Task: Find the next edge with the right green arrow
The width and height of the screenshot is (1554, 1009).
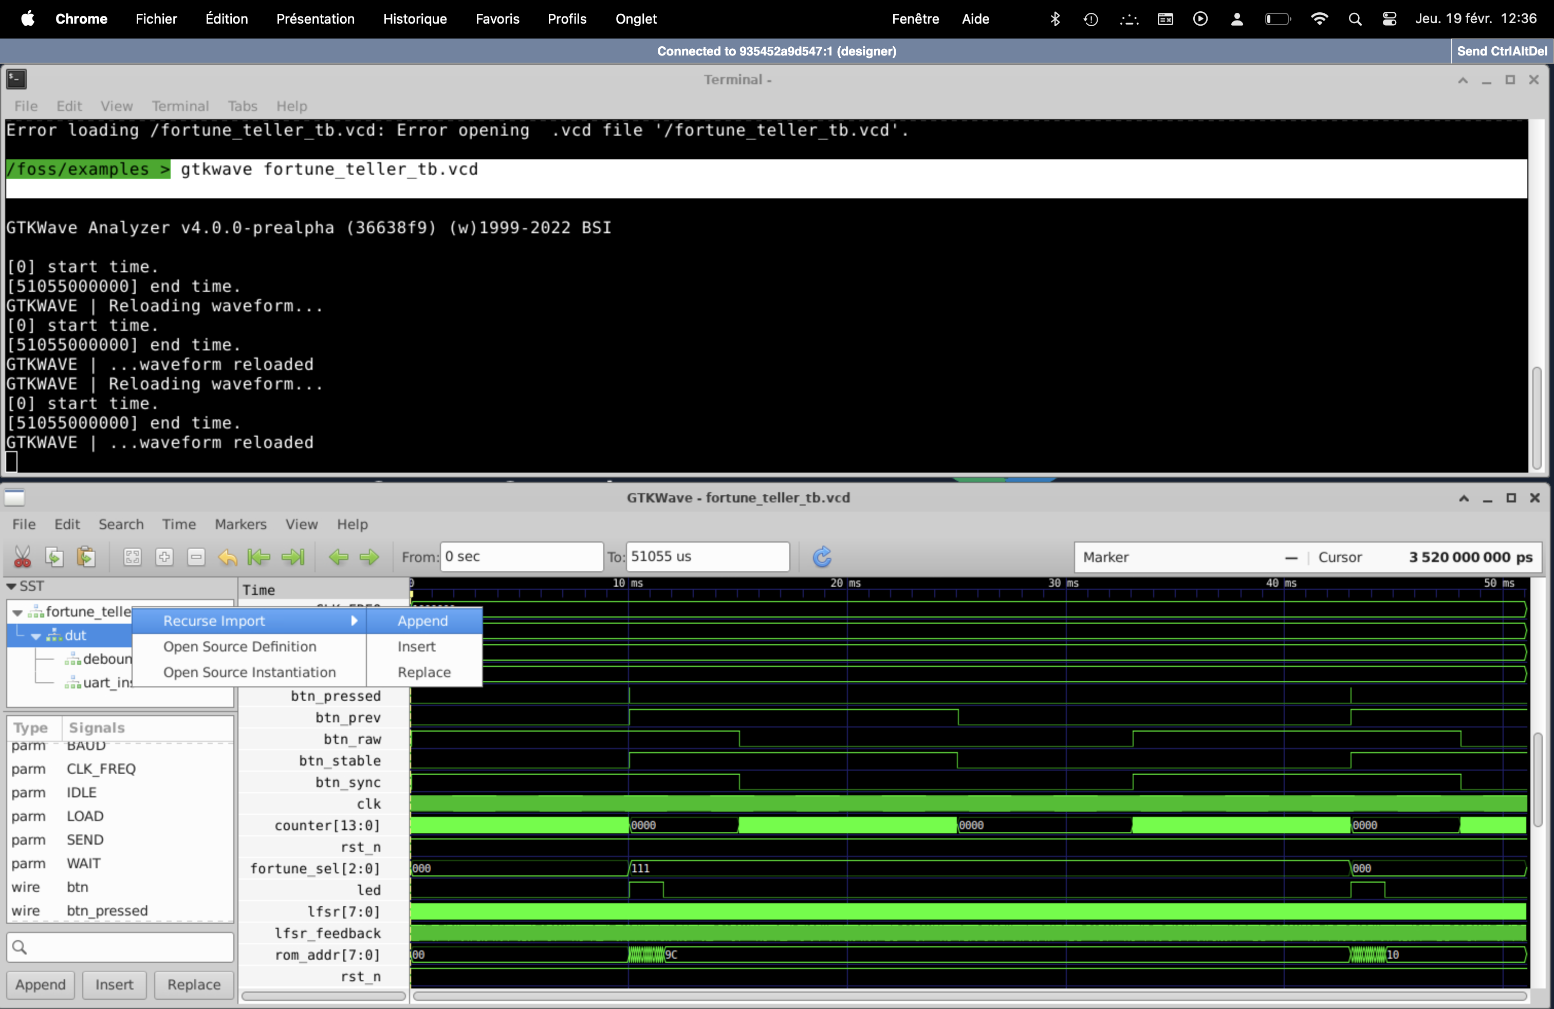Action: pyautogui.click(x=369, y=557)
